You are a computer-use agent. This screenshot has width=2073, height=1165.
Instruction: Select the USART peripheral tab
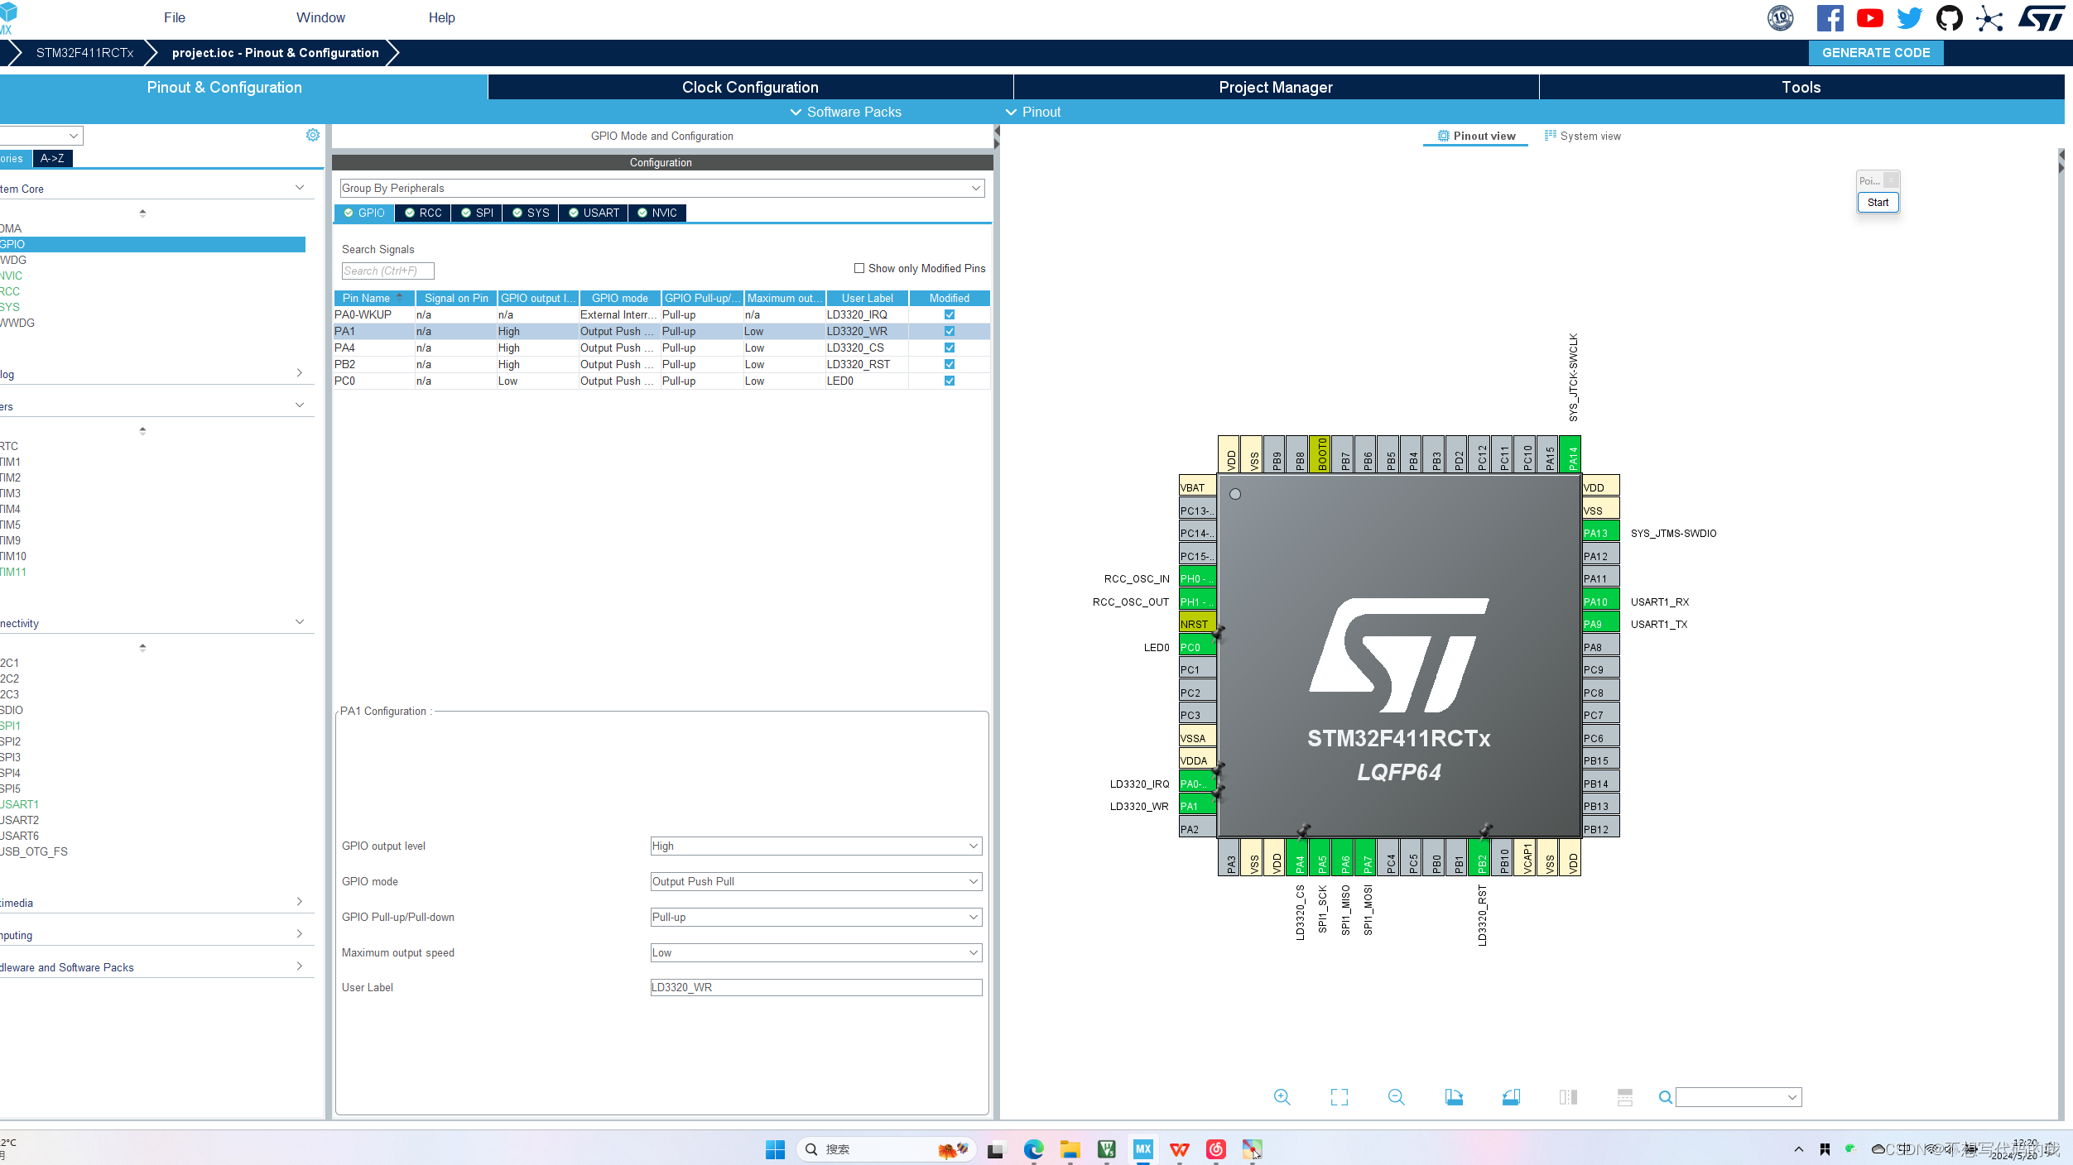pyautogui.click(x=594, y=213)
